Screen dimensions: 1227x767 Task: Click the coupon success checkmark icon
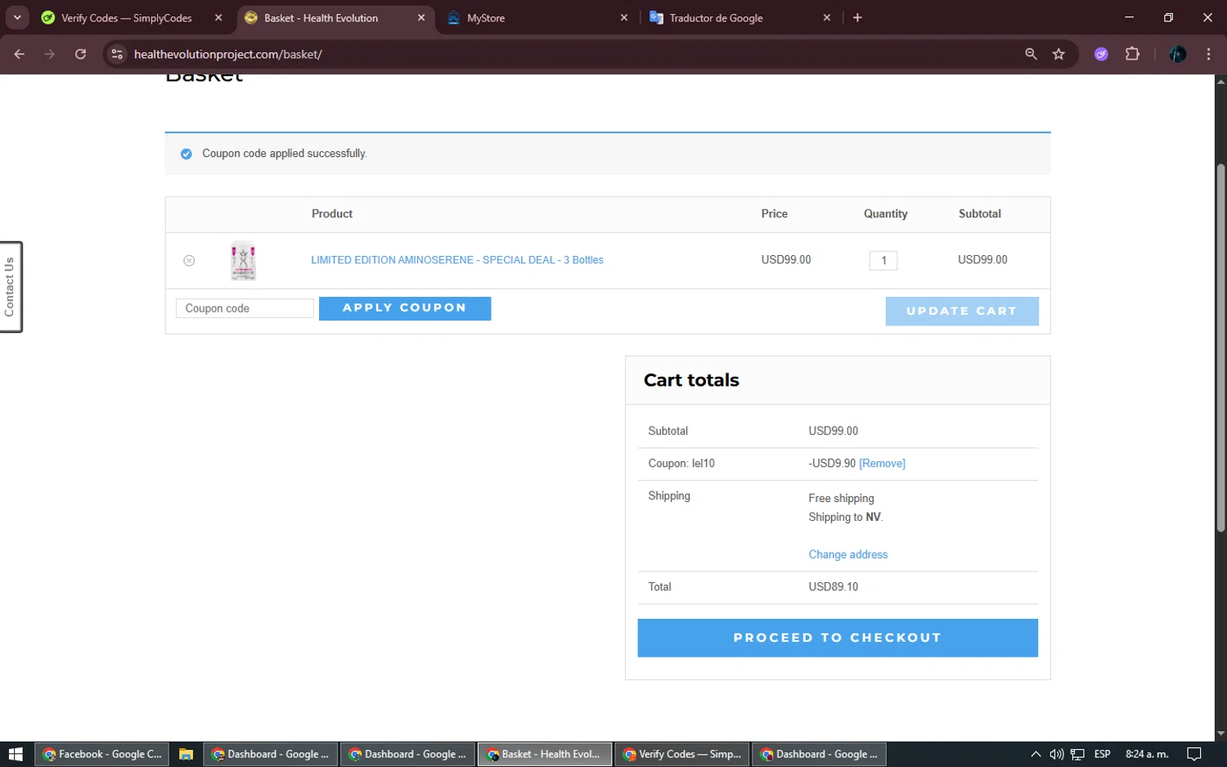coord(187,154)
